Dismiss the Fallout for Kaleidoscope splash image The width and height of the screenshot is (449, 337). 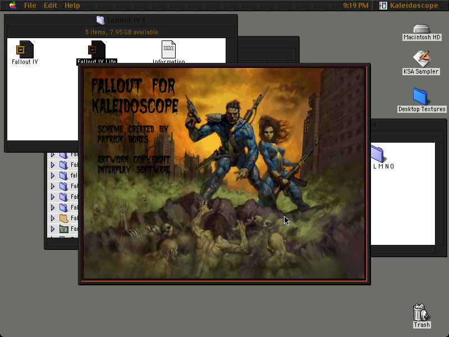tap(224, 174)
